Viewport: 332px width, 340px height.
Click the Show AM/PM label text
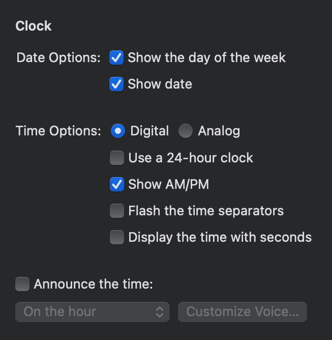click(x=168, y=184)
